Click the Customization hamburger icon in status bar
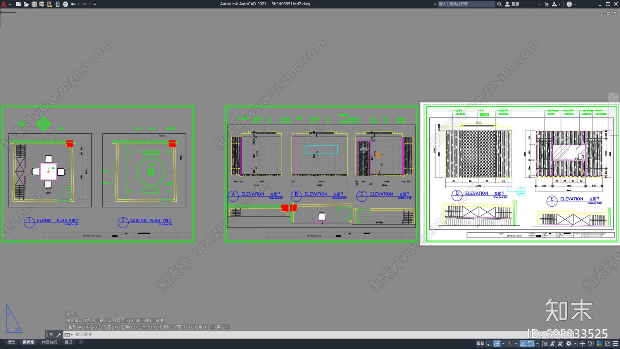The image size is (620, 349). pyautogui.click(x=615, y=343)
